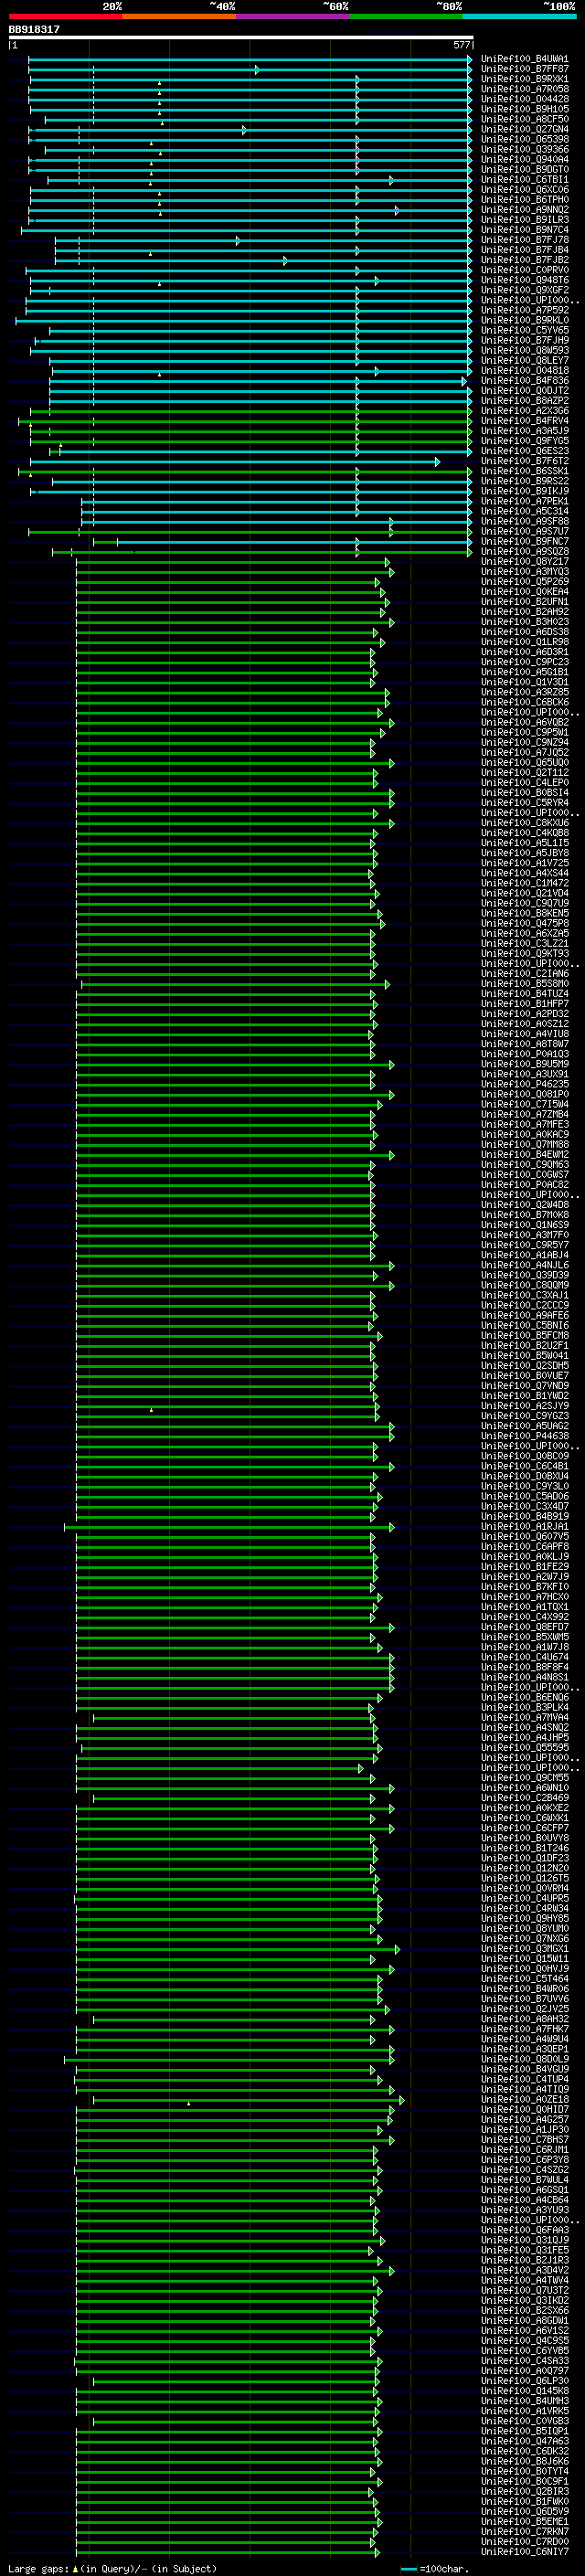The height and width of the screenshot is (2576, 585).
Task: Select label UniRef100_Q948T6
Action: (525, 280)
